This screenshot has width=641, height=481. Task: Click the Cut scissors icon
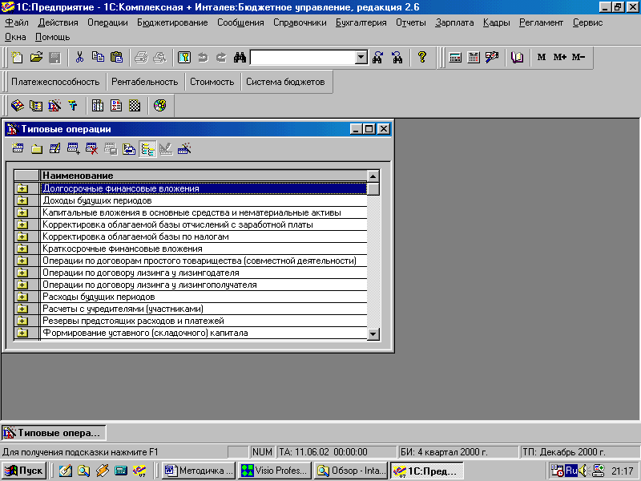[x=79, y=57]
